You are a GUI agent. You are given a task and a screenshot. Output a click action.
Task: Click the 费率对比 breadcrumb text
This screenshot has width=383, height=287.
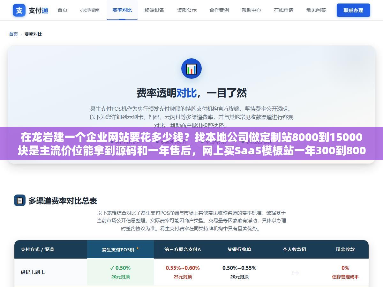coord(33,34)
